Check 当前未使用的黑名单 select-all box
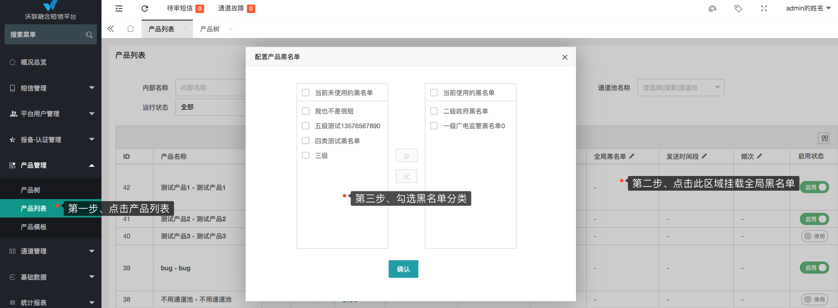The height and width of the screenshot is (308, 838). pos(306,93)
